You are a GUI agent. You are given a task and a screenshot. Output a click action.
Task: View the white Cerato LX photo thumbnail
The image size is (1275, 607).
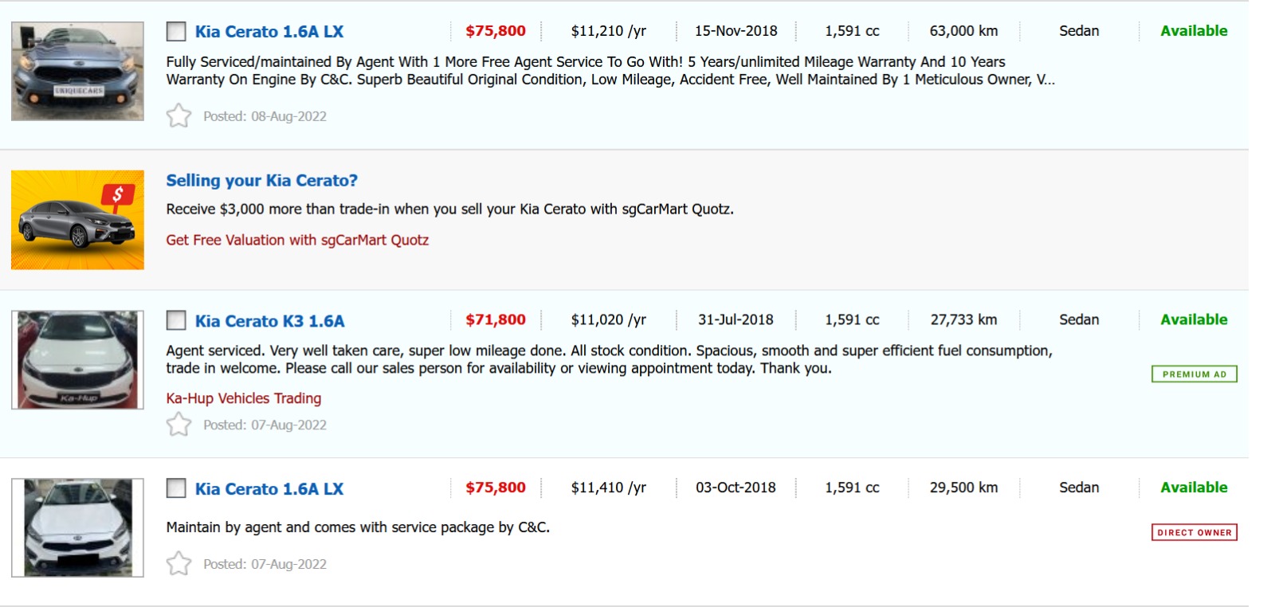77,527
